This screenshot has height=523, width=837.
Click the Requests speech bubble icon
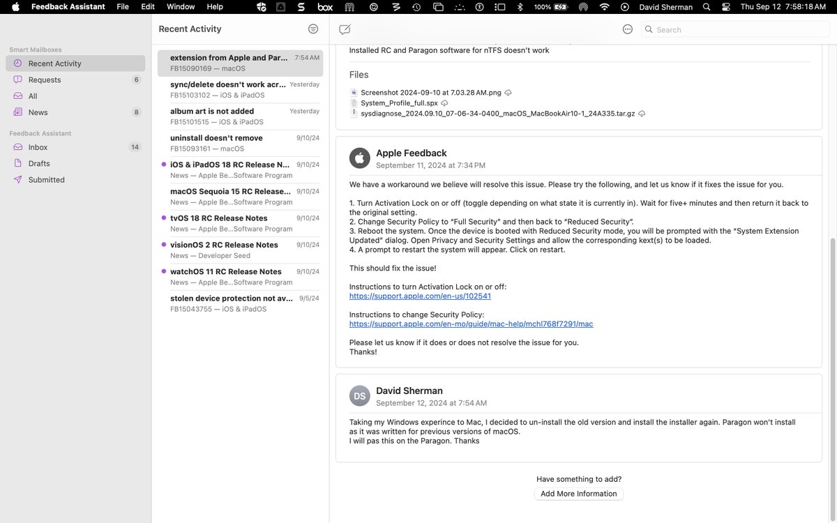18,79
